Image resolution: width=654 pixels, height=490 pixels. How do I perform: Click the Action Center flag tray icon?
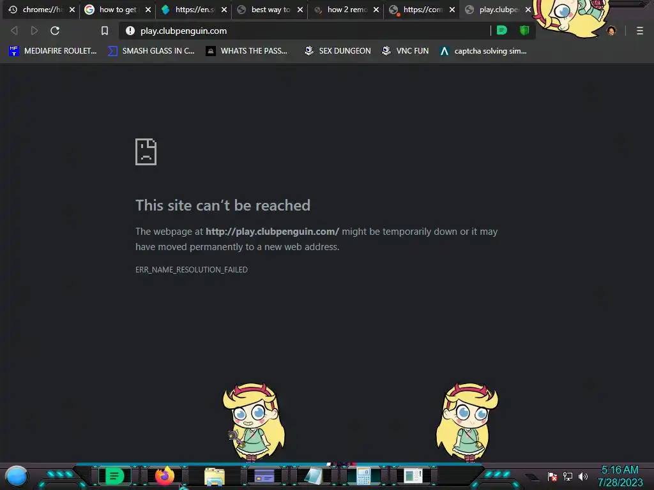tap(552, 476)
